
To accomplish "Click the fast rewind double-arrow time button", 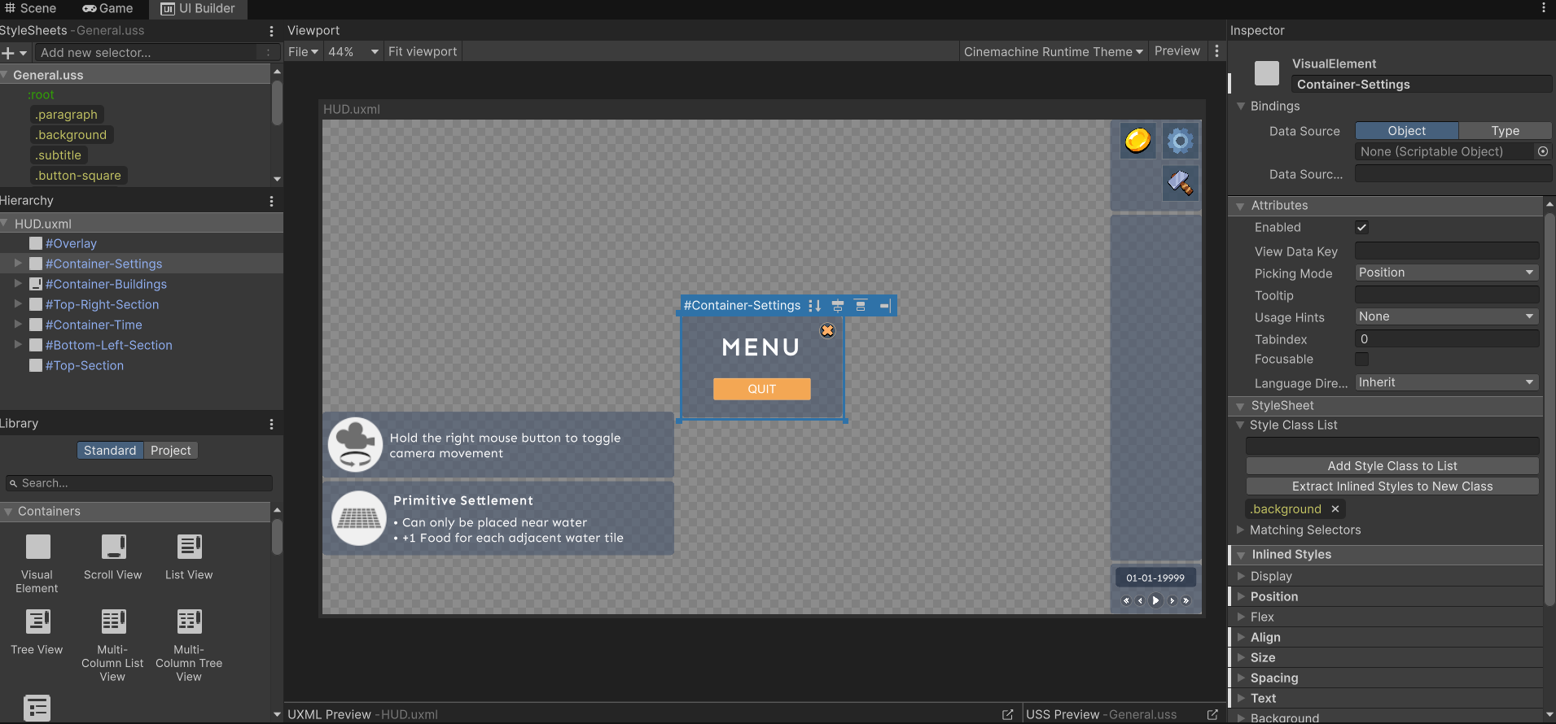I will (1126, 600).
